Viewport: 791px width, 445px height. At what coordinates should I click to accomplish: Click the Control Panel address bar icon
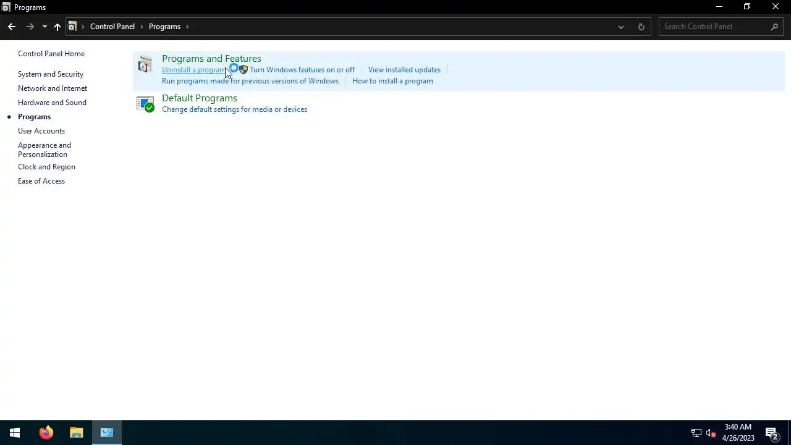pyautogui.click(x=72, y=27)
